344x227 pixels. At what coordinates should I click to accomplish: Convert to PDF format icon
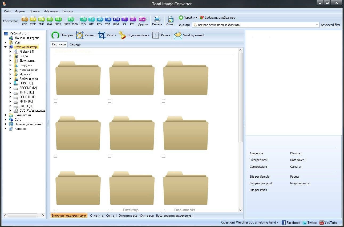point(25,21)
